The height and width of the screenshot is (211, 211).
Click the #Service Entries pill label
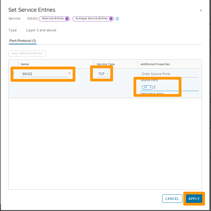tap(53, 19)
